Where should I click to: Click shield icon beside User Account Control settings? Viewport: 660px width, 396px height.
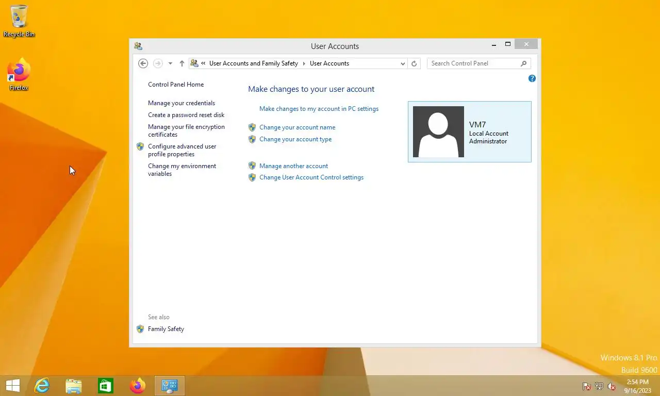click(252, 177)
